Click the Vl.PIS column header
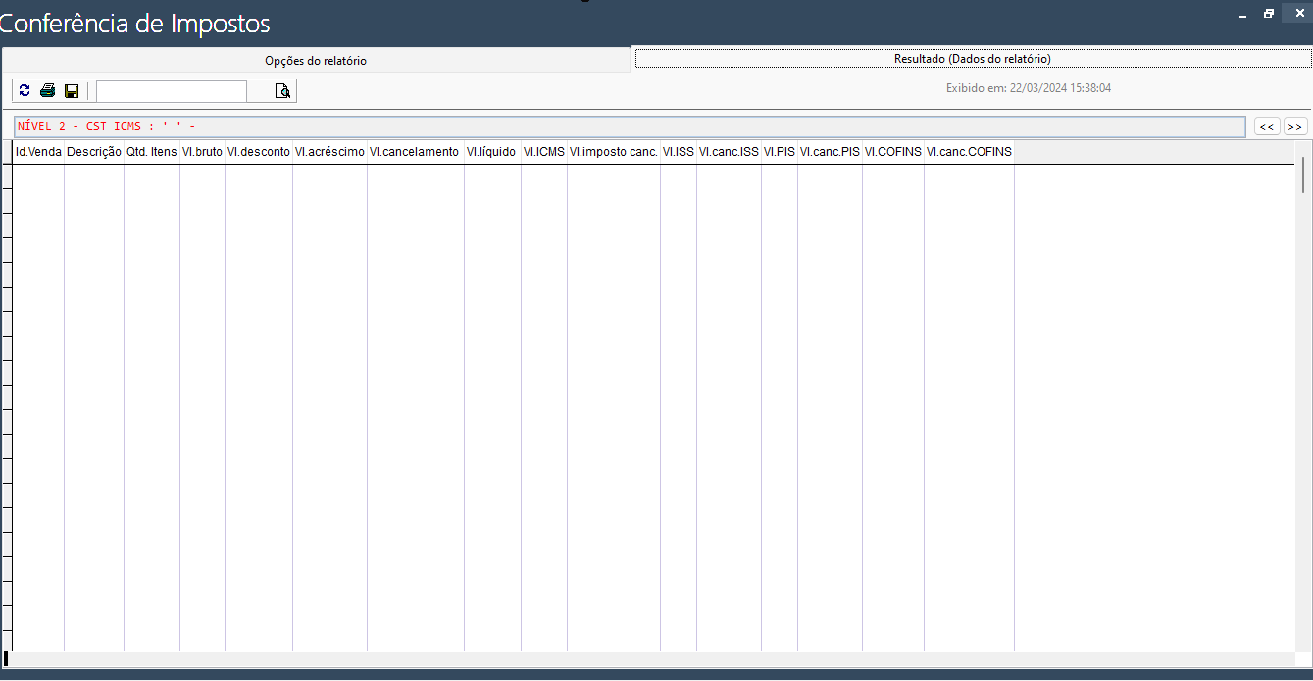Viewport: 1313px width, 681px height. (780, 152)
